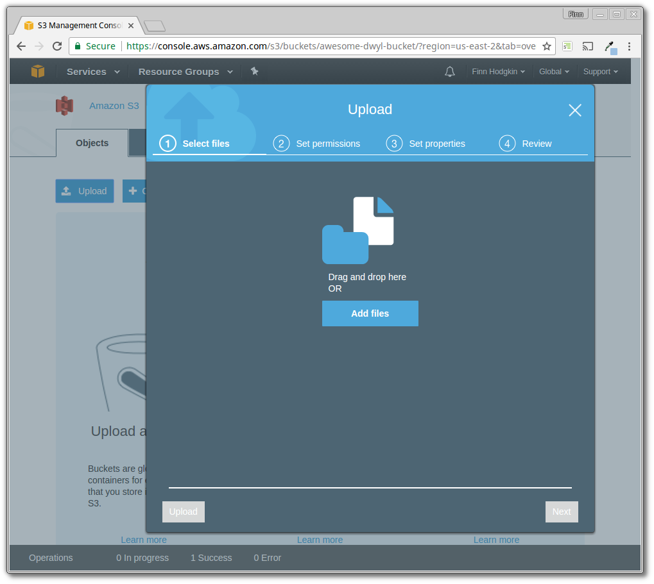The image size is (654, 584).
Task: Click the blue Upload button behind the dialog
Action: (85, 191)
